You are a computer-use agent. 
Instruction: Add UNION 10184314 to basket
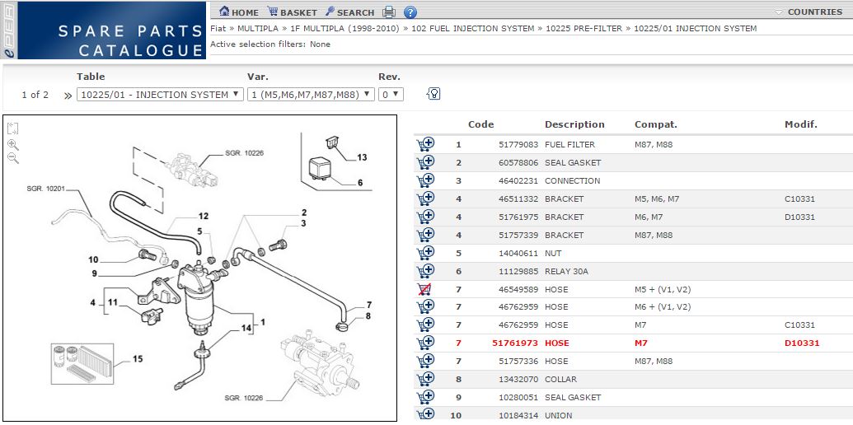425,414
